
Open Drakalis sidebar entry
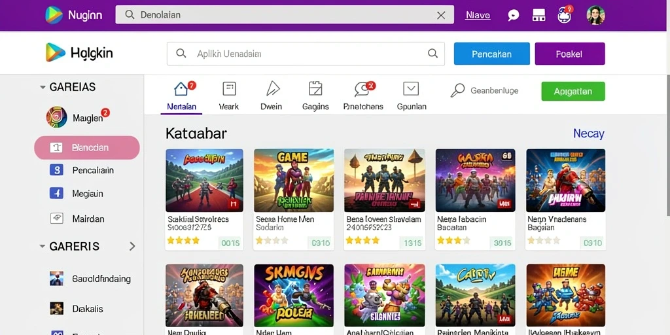(76, 309)
